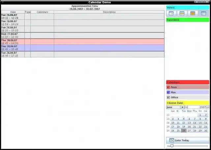Select the Tue 26.06.07 16:00 - 17:15 appointment
The image size is (211, 150).
[x=83, y=54]
